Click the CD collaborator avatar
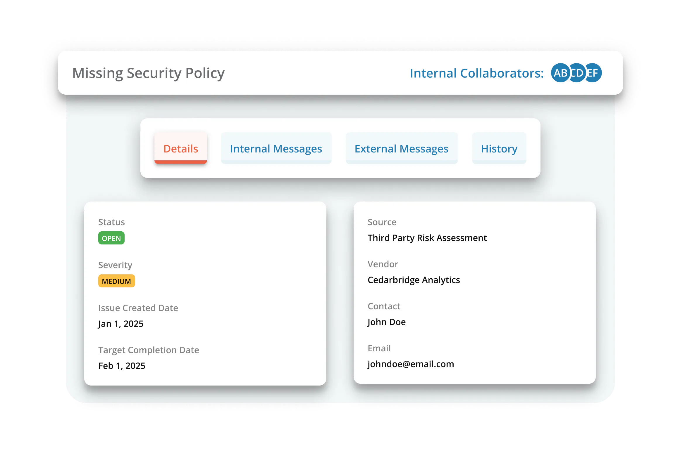Image resolution: width=680 pixels, height=453 pixels. pyautogui.click(x=577, y=73)
